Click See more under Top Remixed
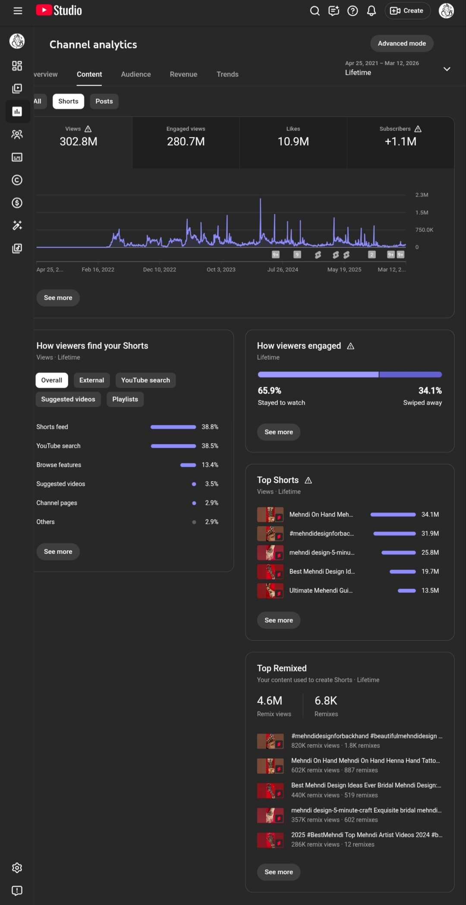 279,872
